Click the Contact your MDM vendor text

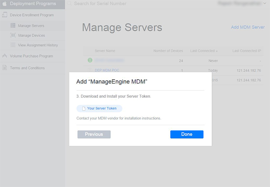pyautogui.click(x=119, y=118)
